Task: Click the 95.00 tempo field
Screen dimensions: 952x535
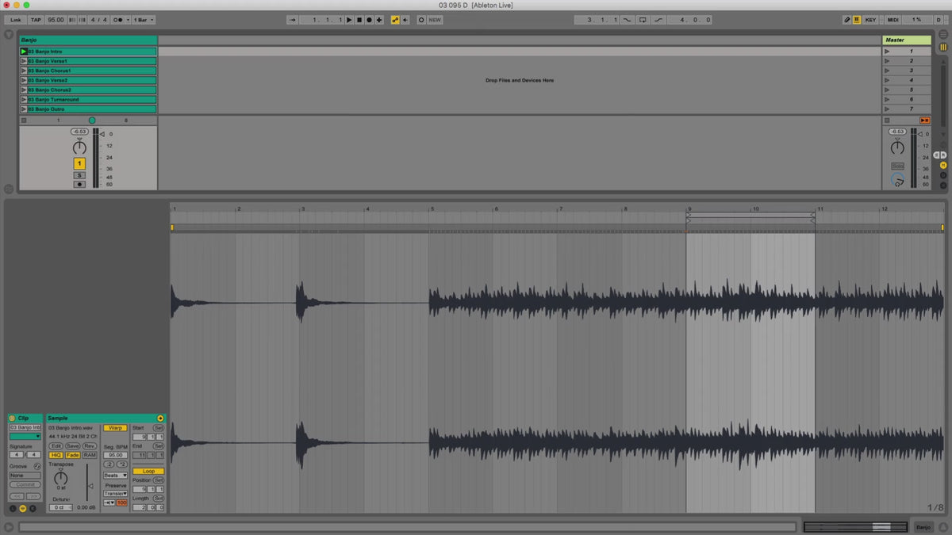Action: tap(56, 20)
